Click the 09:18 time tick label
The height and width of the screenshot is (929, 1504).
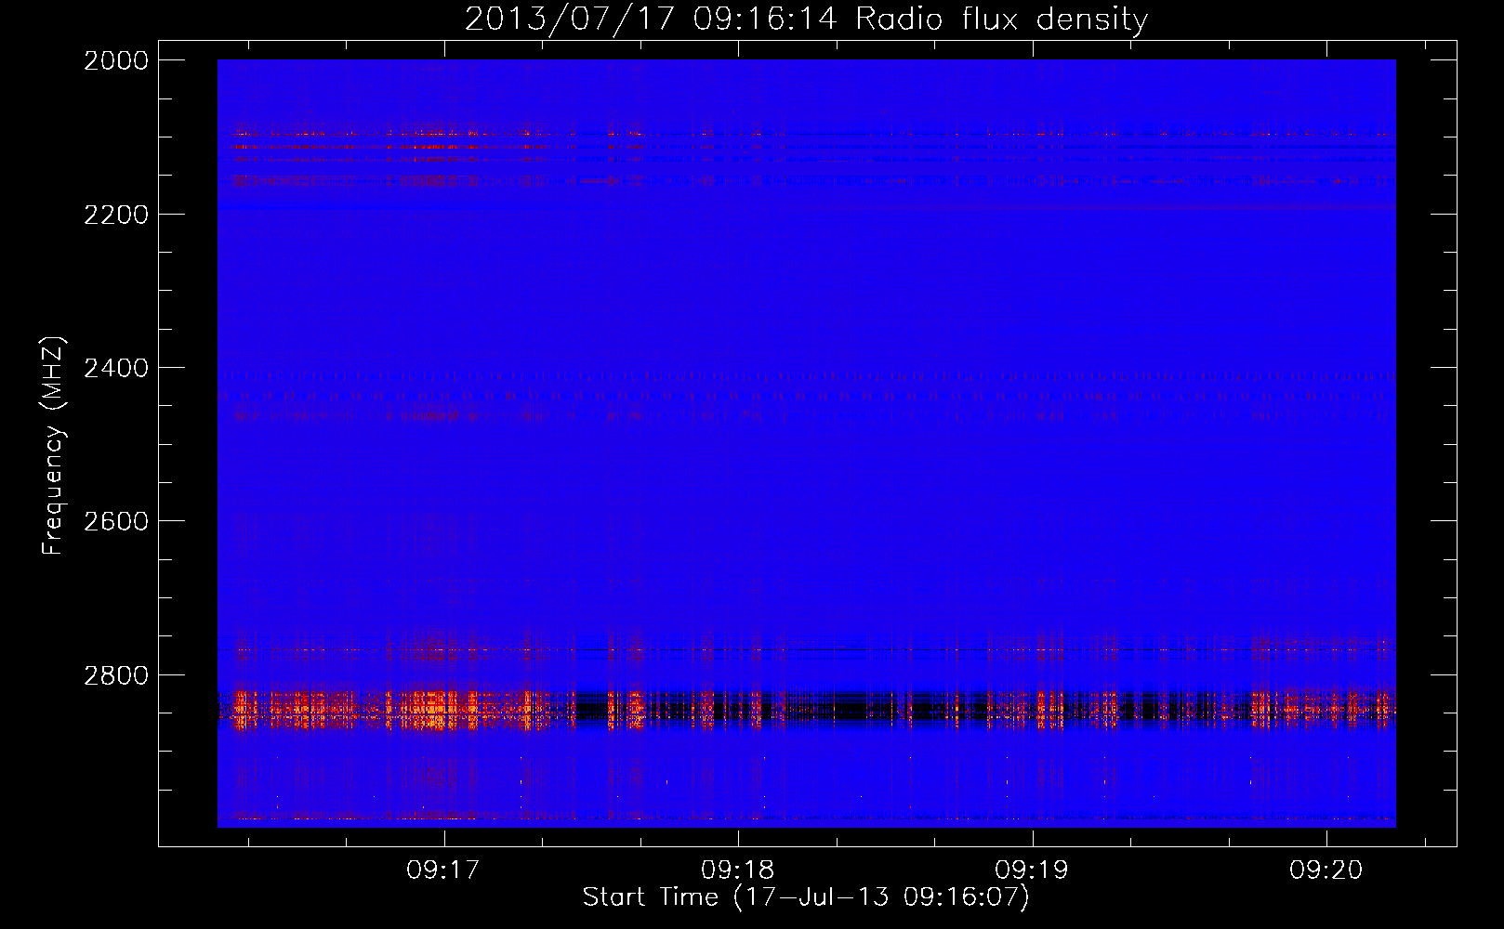(x=738, y=870)
